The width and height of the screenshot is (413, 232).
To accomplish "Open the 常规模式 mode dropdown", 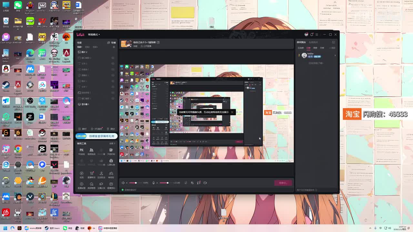I will [x=94, y=34].
